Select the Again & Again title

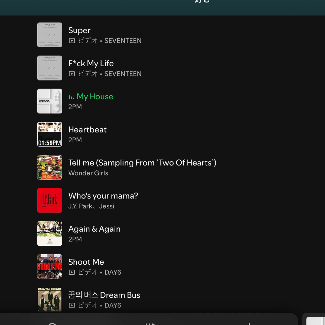click(95, 229)
